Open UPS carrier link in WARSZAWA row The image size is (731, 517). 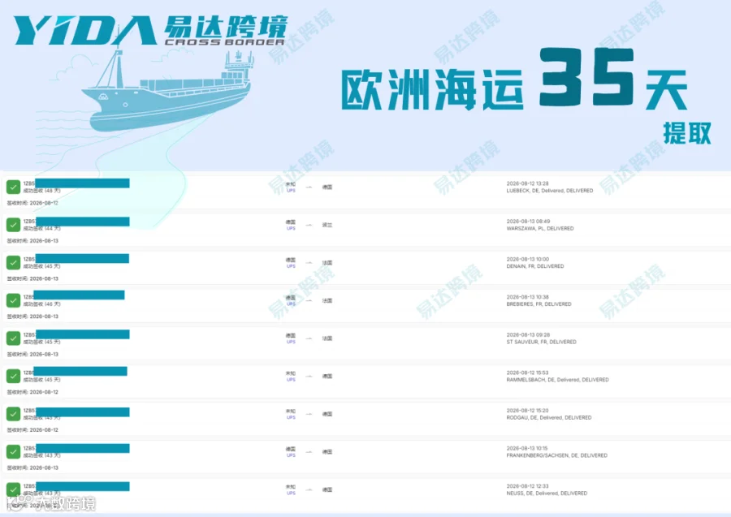click(x=291, y=228)
